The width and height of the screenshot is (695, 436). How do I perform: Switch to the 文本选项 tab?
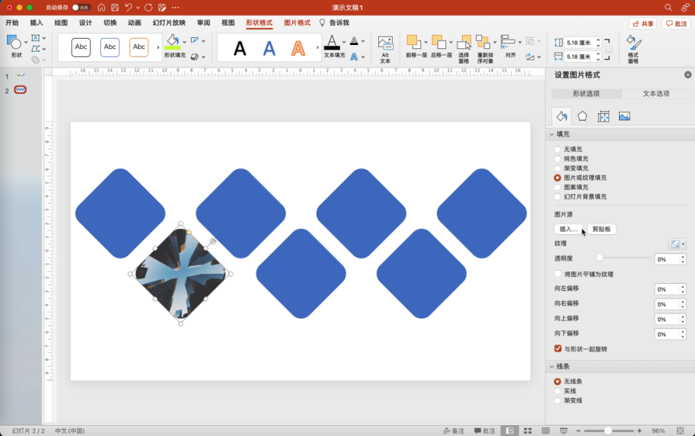tap(656, 93)
